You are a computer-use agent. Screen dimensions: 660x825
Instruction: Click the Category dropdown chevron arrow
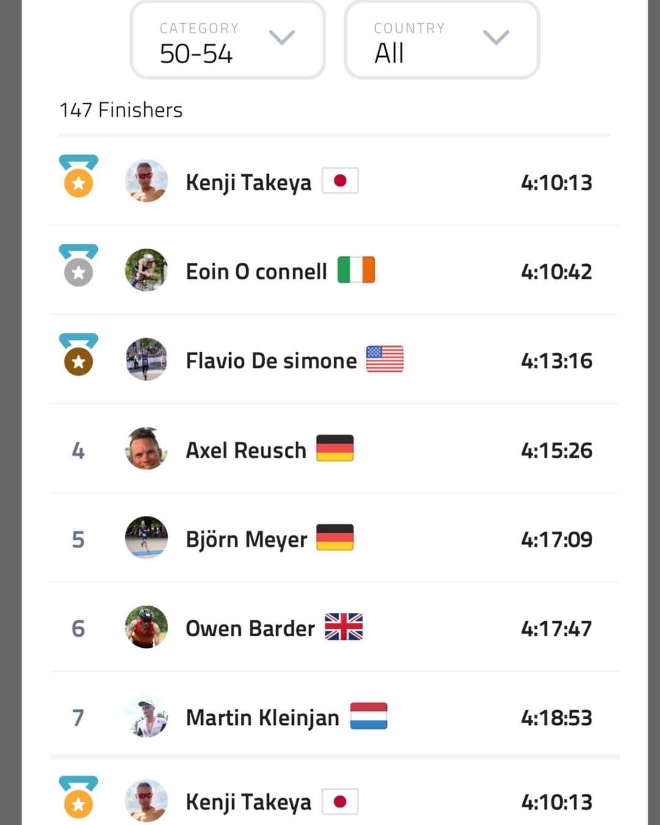[282, 38]
